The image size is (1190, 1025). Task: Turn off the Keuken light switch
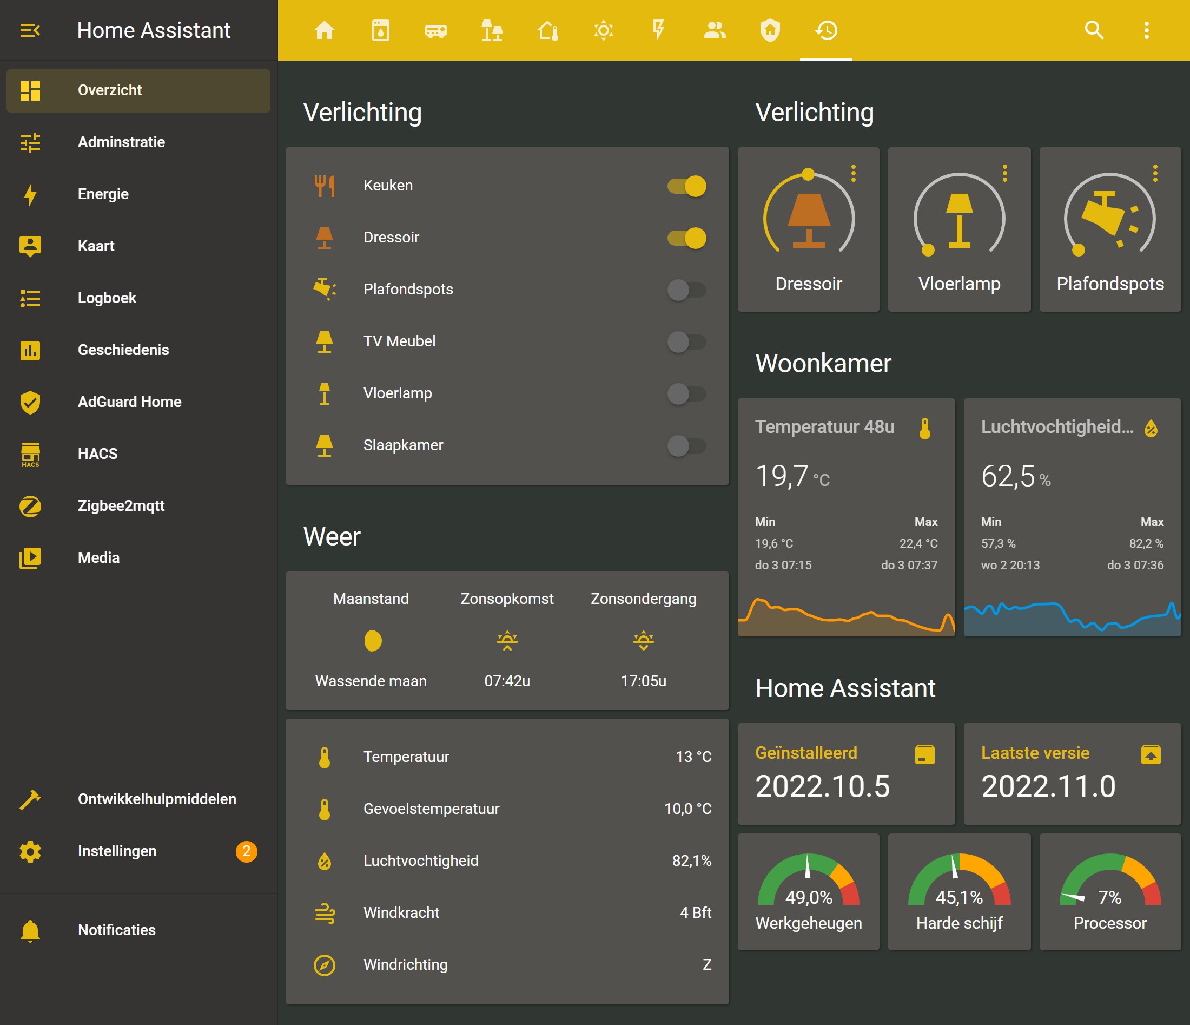(687, 186)
